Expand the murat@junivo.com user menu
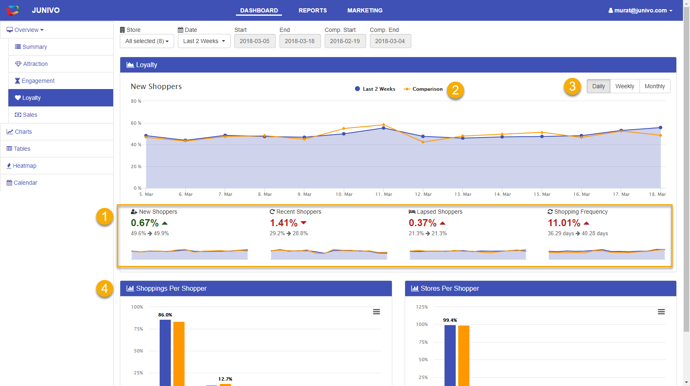The width and height of the screenshot is (690, 386). tap(640, 10)
